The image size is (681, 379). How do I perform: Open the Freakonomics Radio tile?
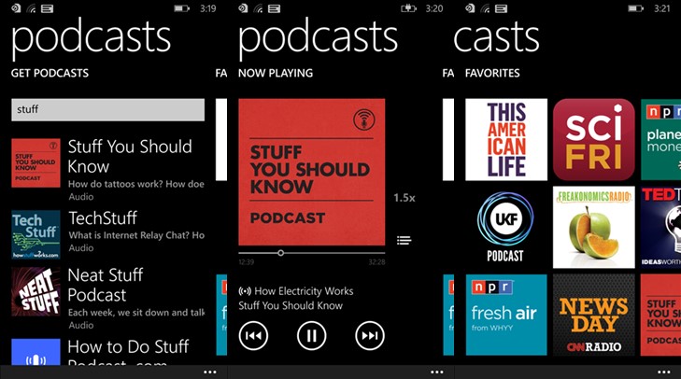coord(594,227)
